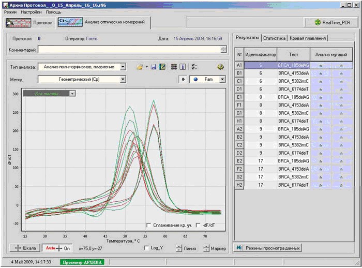
Task: Select row F2 header cell
Action: pos(239,169)
